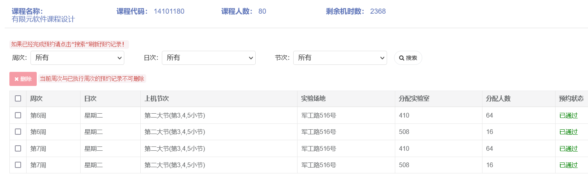
Task: Mark the 第7周 row with lab 508
Action: pyautogui.click(x=18, y=165)
